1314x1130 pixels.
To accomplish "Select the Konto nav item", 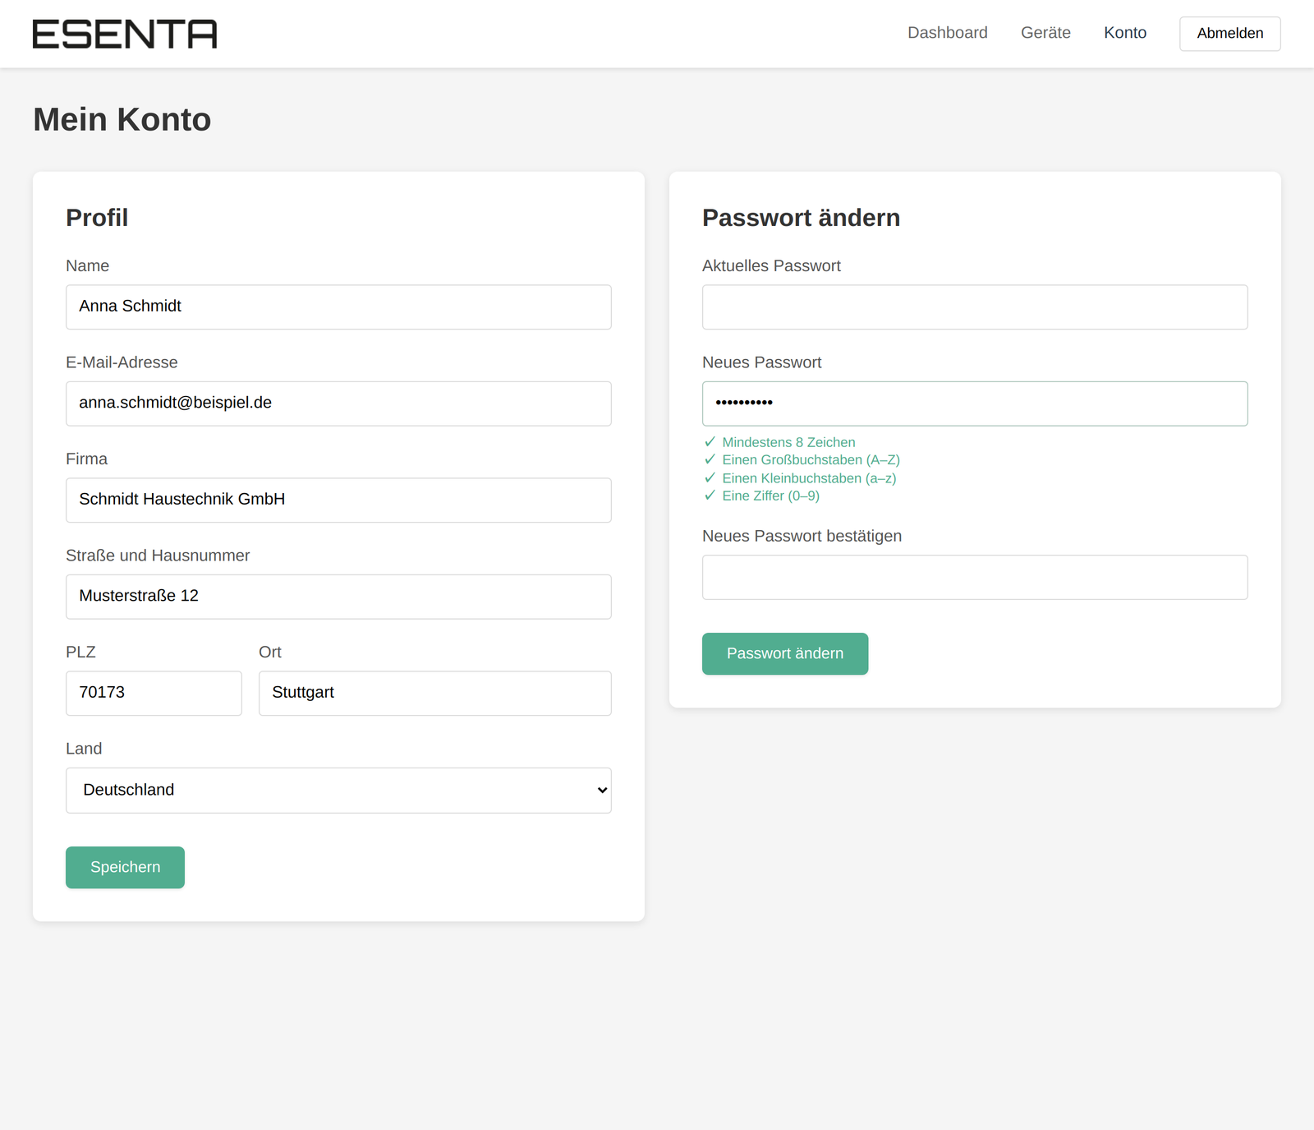I will click(x=1125, y=33).
